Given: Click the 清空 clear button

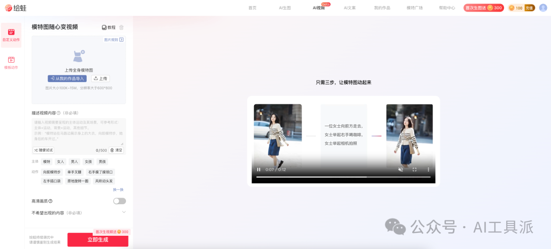Looking at the screenshot, I should [x=116, y=150].
